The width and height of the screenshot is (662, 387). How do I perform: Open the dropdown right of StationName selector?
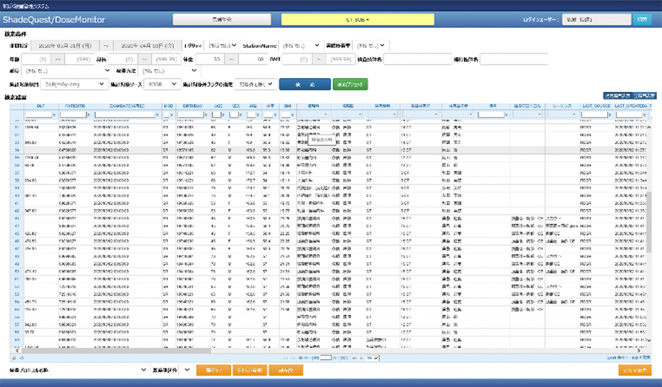pyautogui.click(x=371, y=45)
